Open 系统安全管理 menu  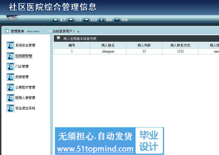pyautogui.click(x=25, y=45)
